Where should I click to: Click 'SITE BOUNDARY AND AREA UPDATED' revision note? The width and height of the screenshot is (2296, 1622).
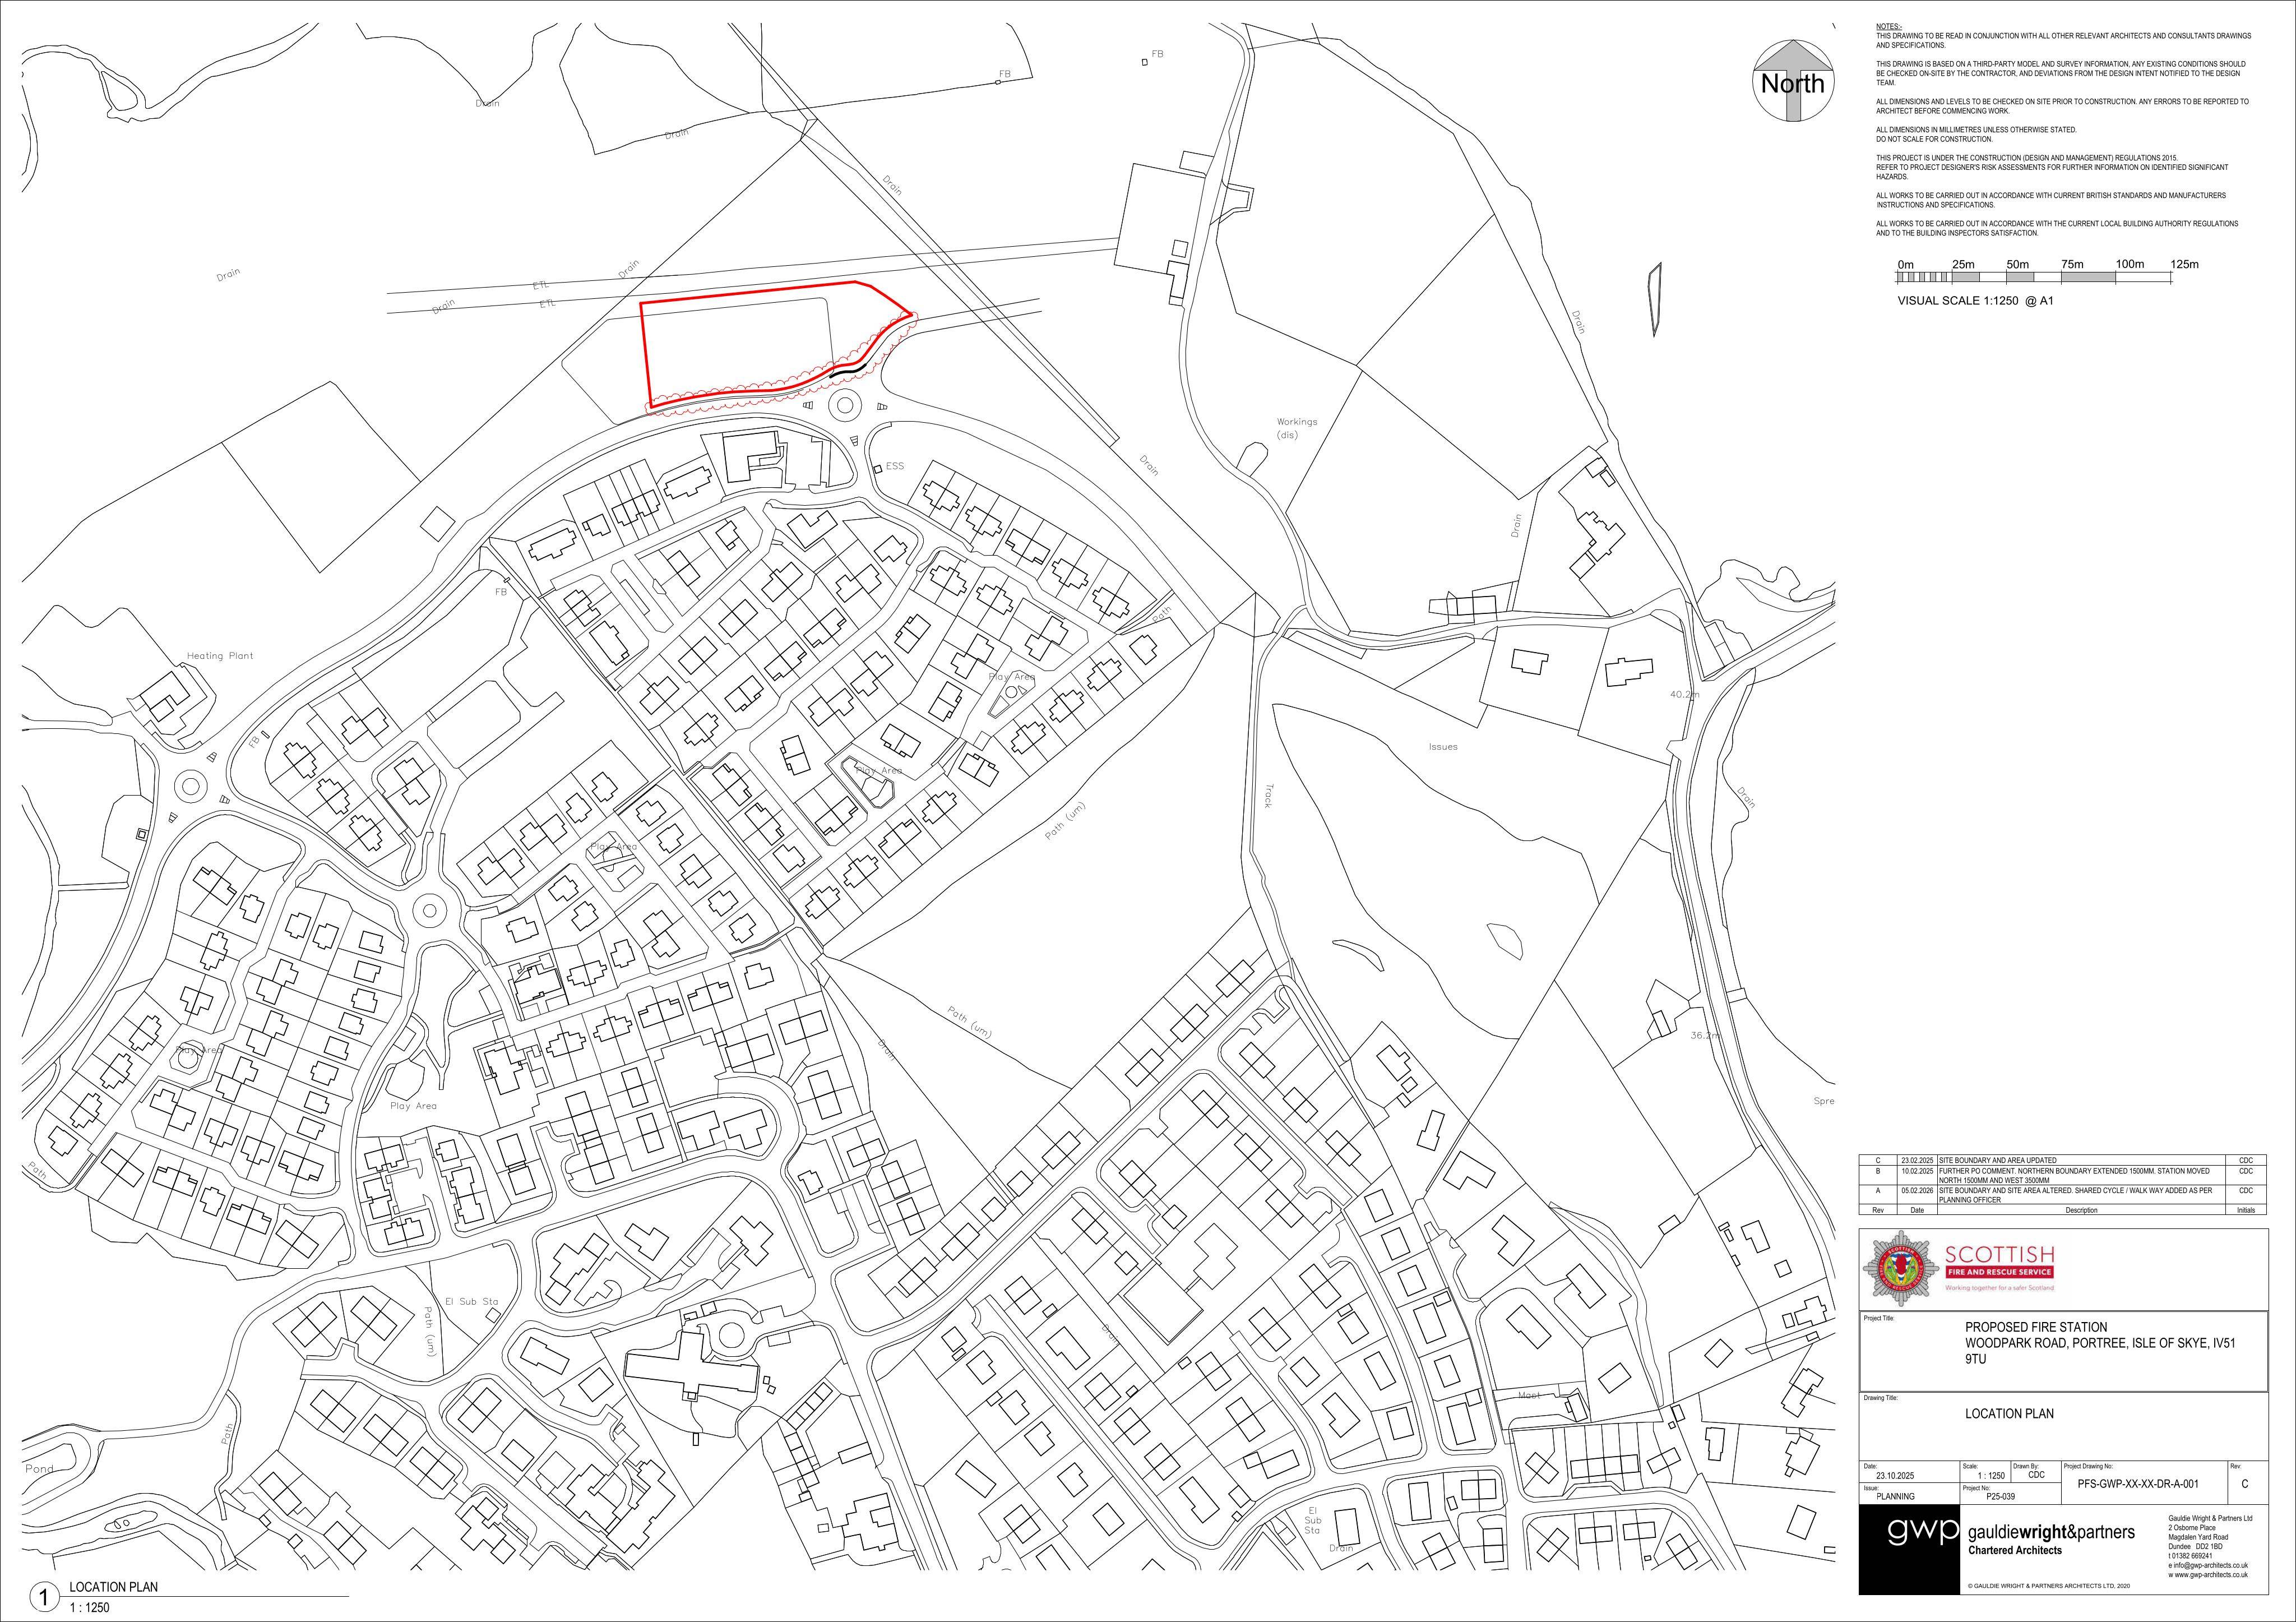(x=1998, y=1160)
